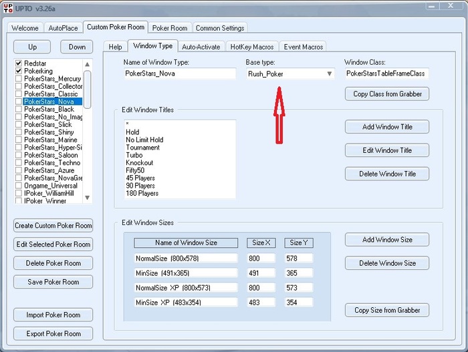Tick the PokerStars_Nova checkbox

pos(19,102)
